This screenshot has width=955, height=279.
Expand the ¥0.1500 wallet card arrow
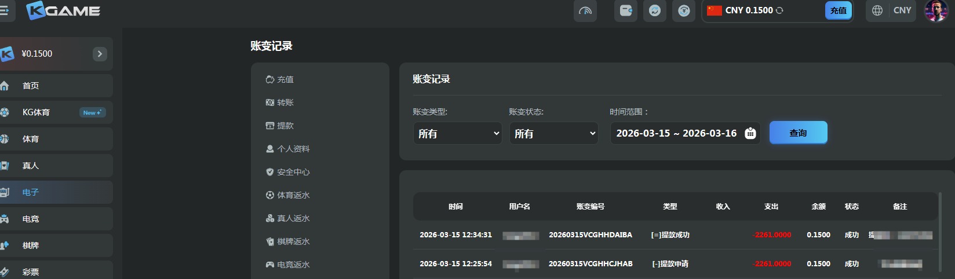point(100,54)
